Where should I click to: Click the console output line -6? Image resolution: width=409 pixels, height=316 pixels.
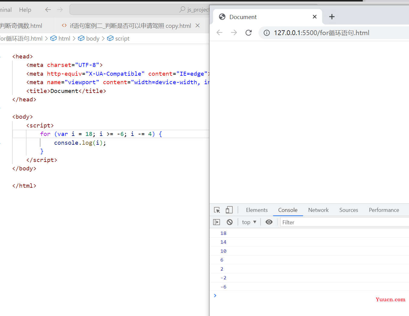[309, 287]
